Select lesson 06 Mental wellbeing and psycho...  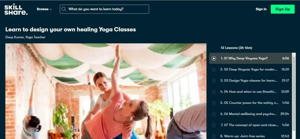click(x=250, y=114)
